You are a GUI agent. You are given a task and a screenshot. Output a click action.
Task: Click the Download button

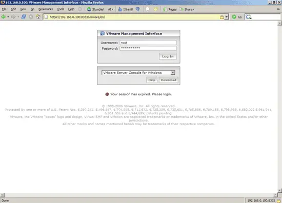point(169,80)
